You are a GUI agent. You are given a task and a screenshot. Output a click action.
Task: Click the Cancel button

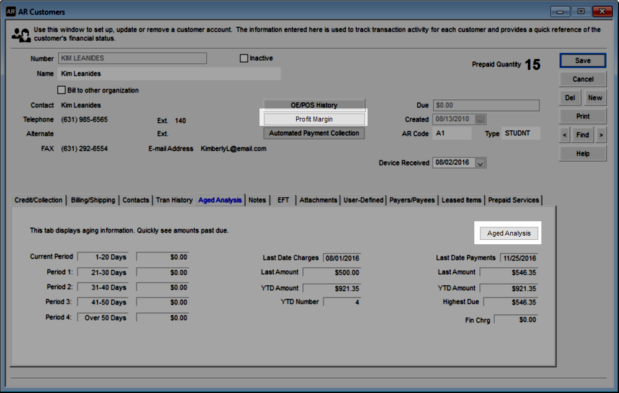coord(582,79)
